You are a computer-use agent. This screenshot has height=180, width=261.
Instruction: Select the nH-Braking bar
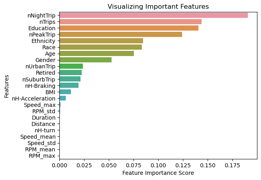pos(69,85)
